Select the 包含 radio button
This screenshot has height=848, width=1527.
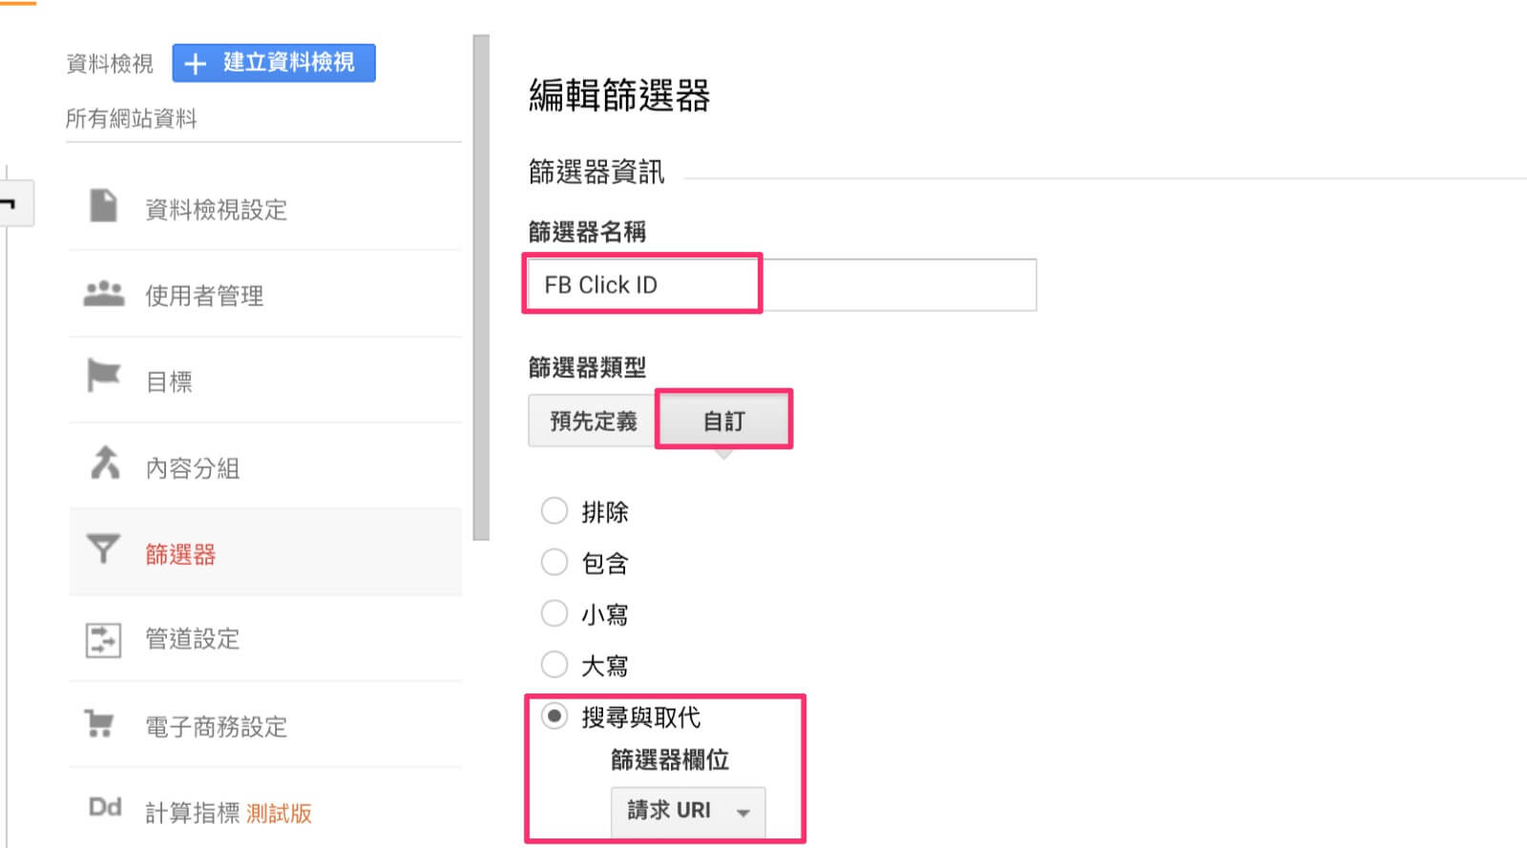[554, 562]
